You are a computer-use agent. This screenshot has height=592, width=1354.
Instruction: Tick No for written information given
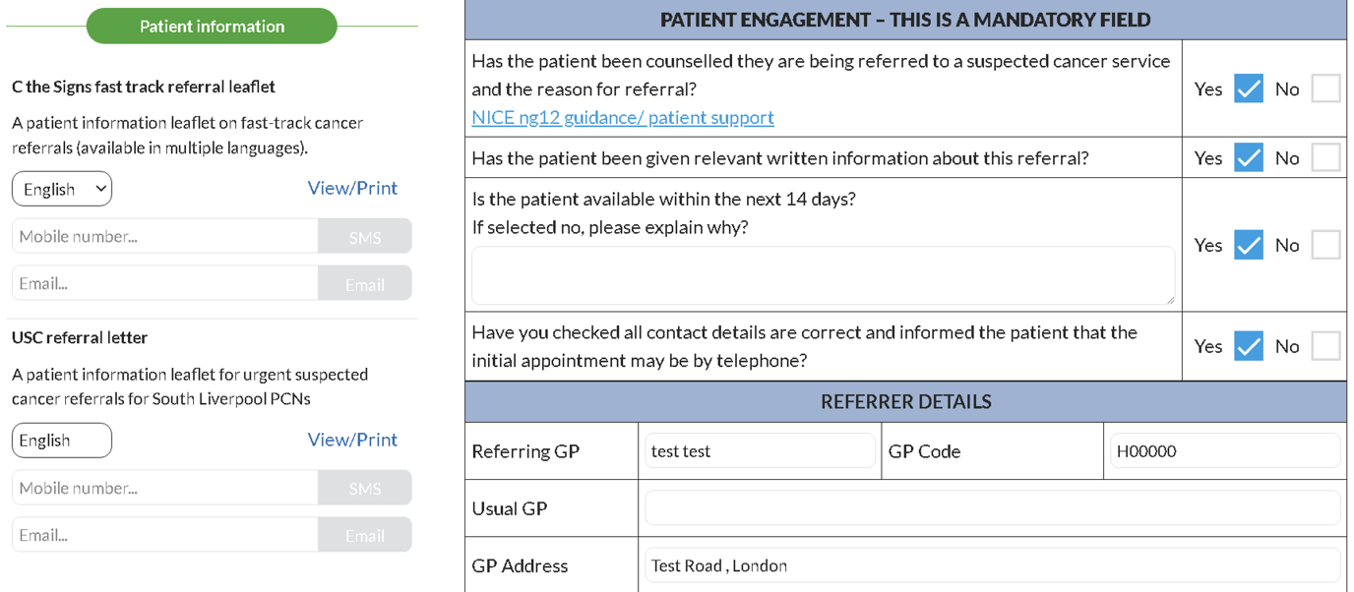click(x=1325, y=157)
